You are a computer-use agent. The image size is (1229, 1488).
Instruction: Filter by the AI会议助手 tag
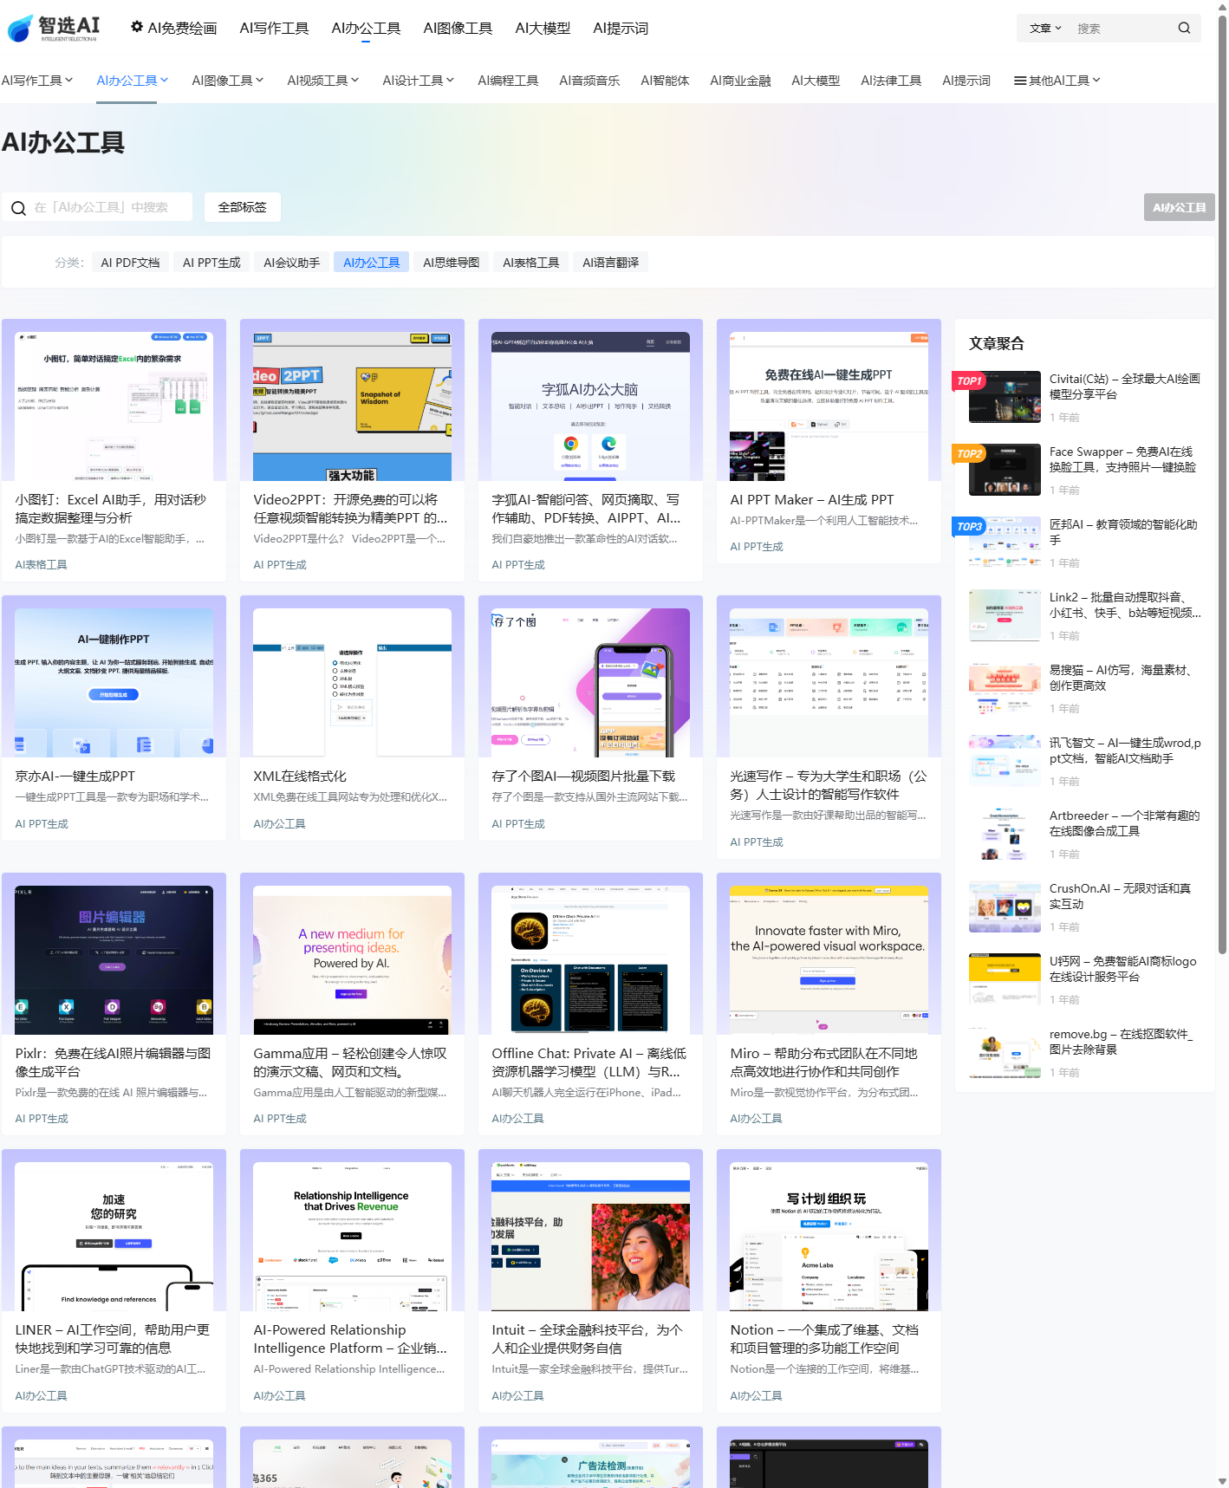(x=291, y=263)
